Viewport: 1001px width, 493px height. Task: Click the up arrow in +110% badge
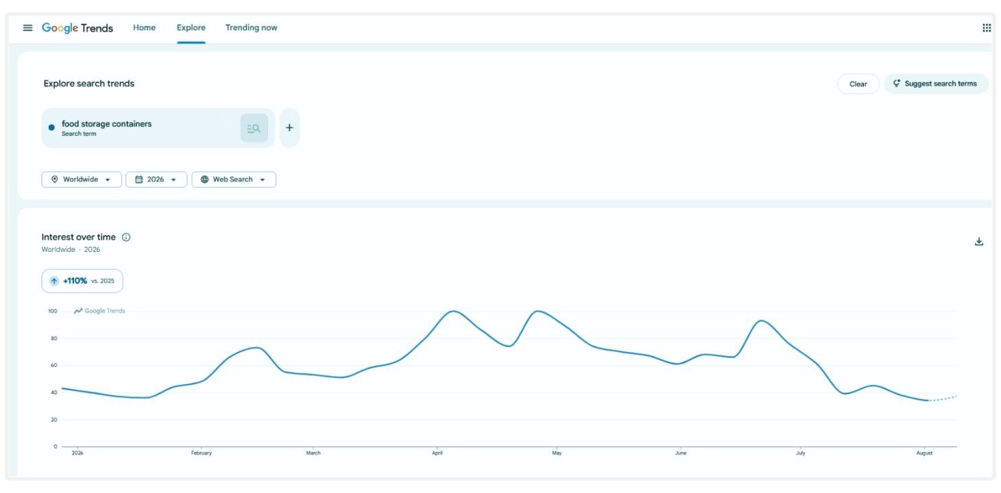point(54,281)
